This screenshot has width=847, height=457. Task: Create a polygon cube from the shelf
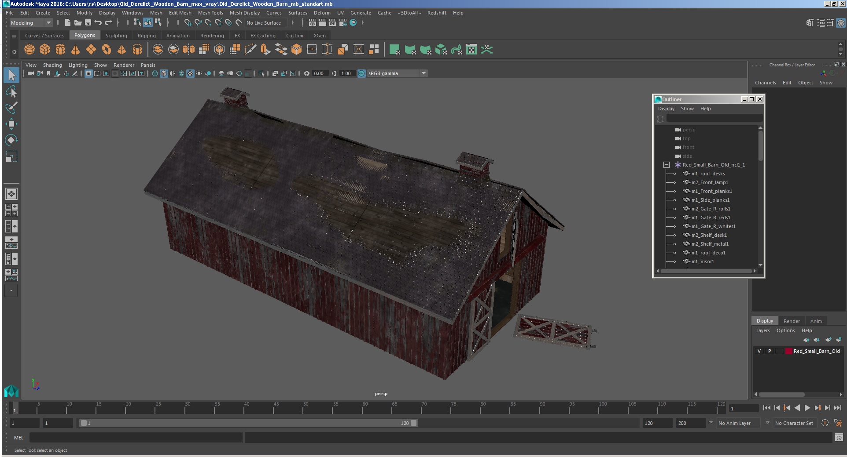(45, 50)
